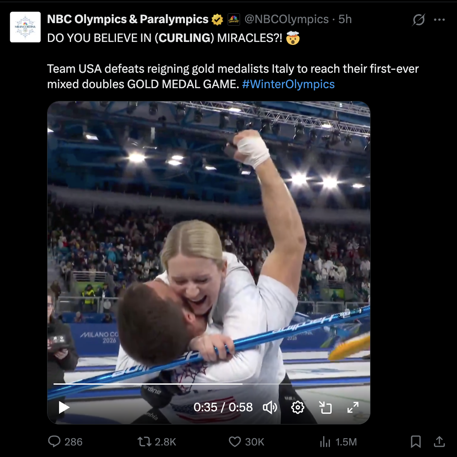Click the NBC Olympics profile avatar
The height and width of the screenshot is (457, 457).
[25, 27]
